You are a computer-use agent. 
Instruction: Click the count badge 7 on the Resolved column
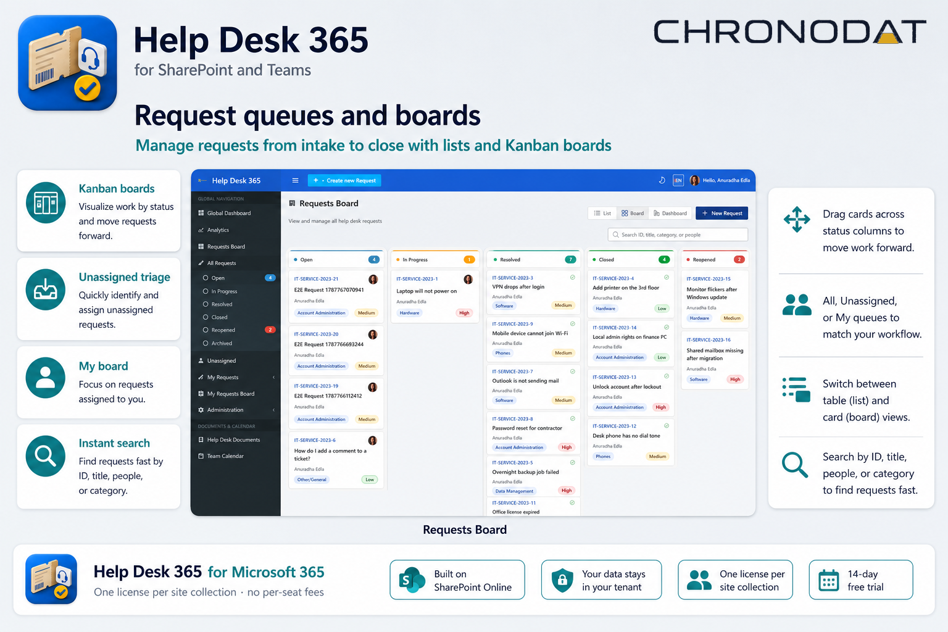click(x=571, y=260)
